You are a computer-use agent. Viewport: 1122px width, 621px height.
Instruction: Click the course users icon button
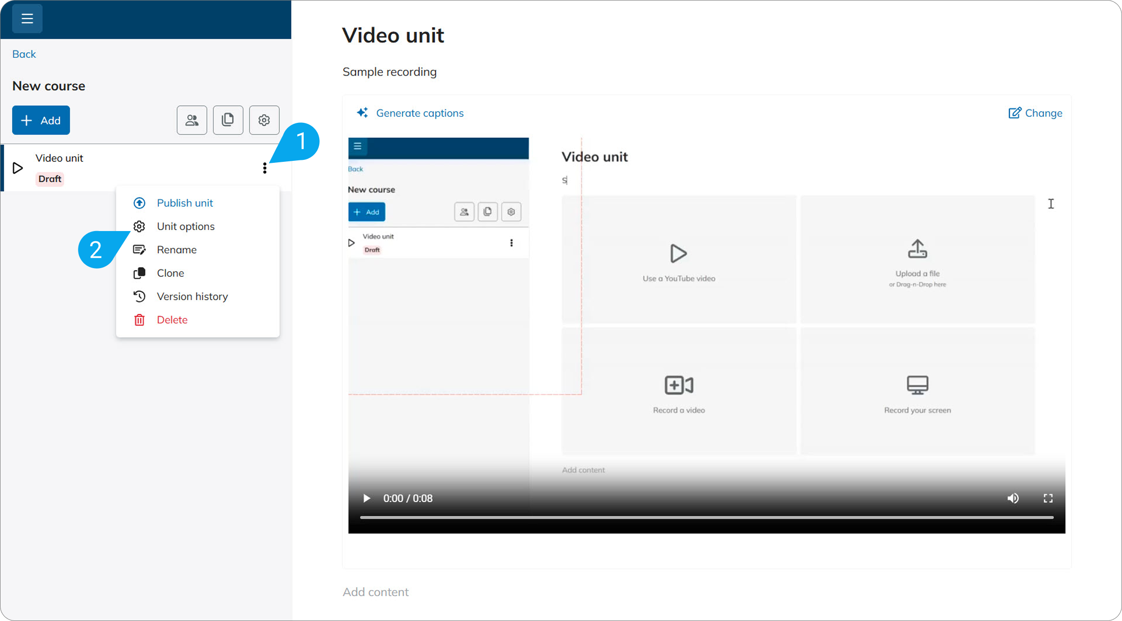point(192,120)
